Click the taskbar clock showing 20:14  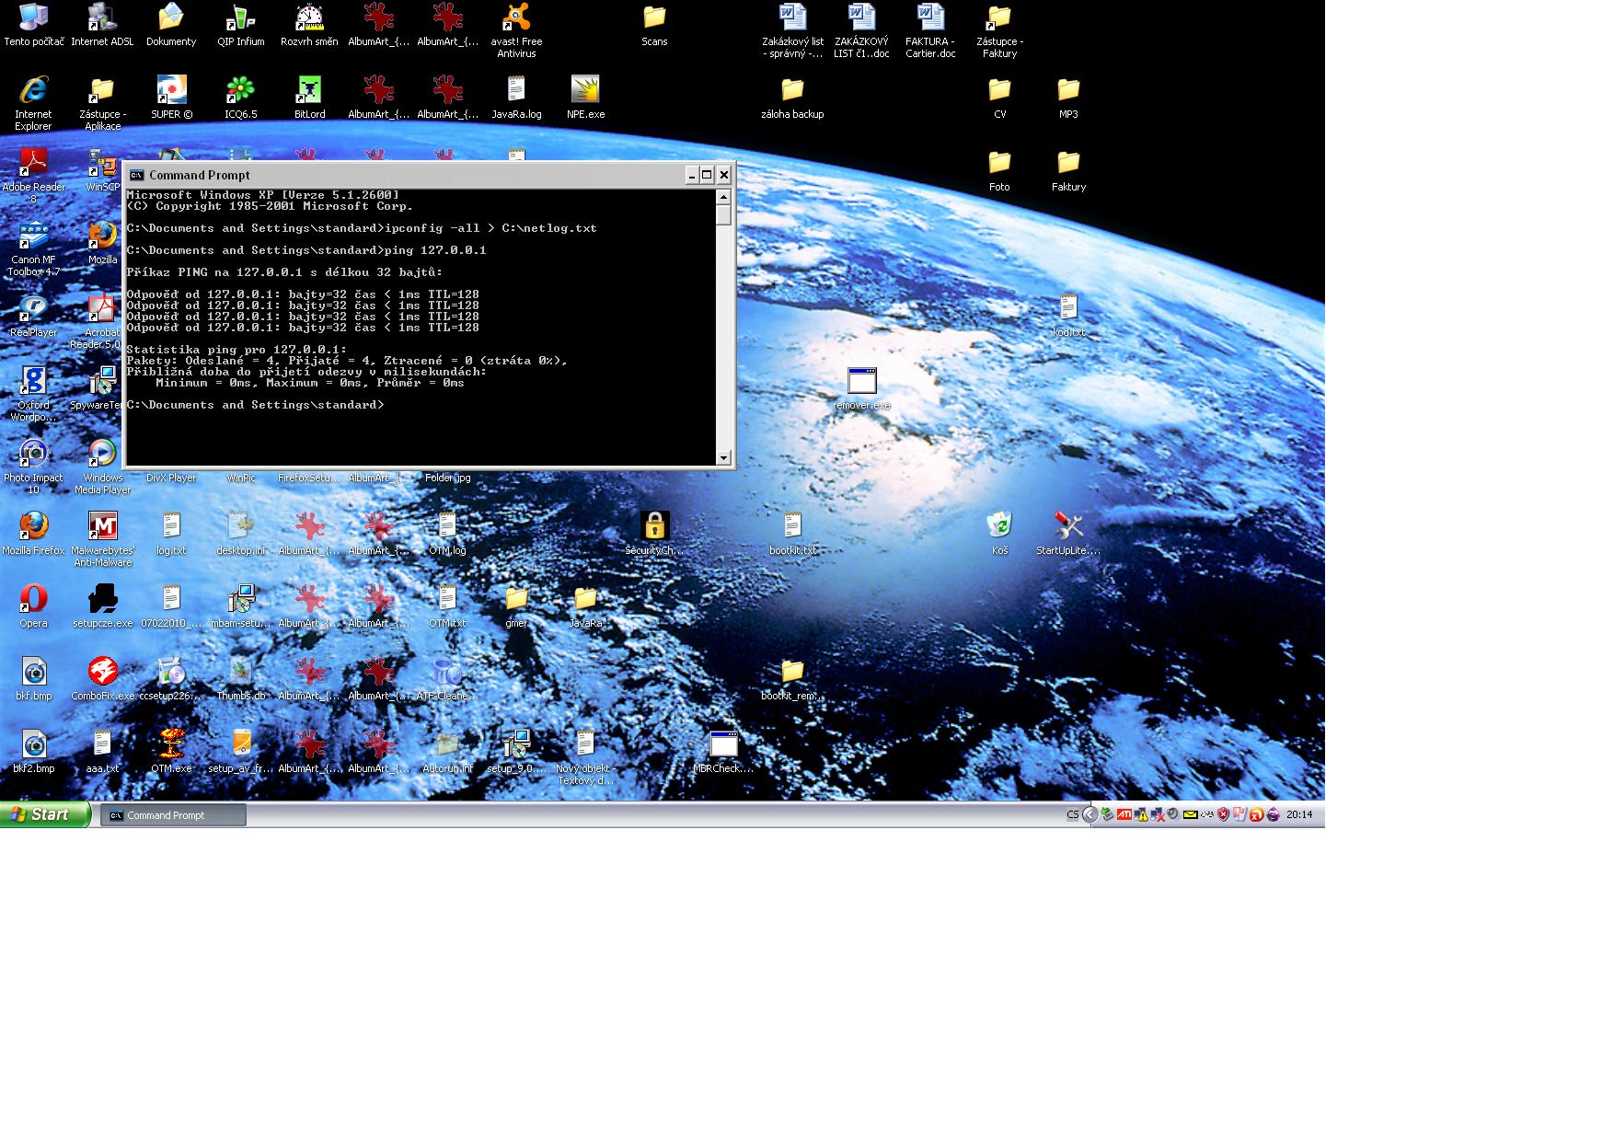tap(1299, 814)
